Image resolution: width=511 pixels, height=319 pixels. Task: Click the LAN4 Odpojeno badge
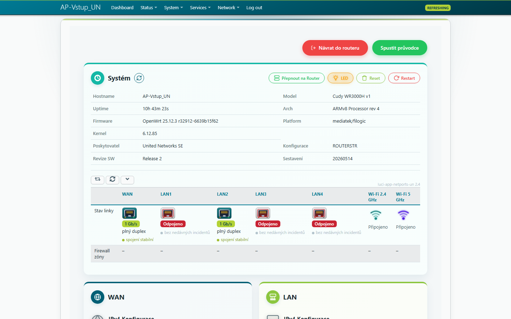click(324, 224)
